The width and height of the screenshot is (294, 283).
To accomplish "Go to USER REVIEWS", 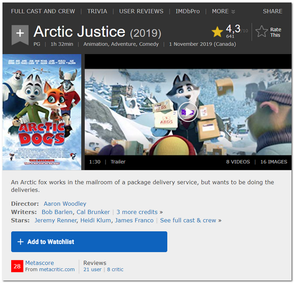I will [x=141, y=11].
